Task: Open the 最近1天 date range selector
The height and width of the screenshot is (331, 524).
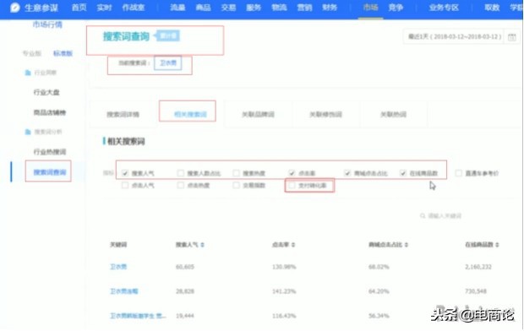Action: pyautogui.click(x=456, y=37)
